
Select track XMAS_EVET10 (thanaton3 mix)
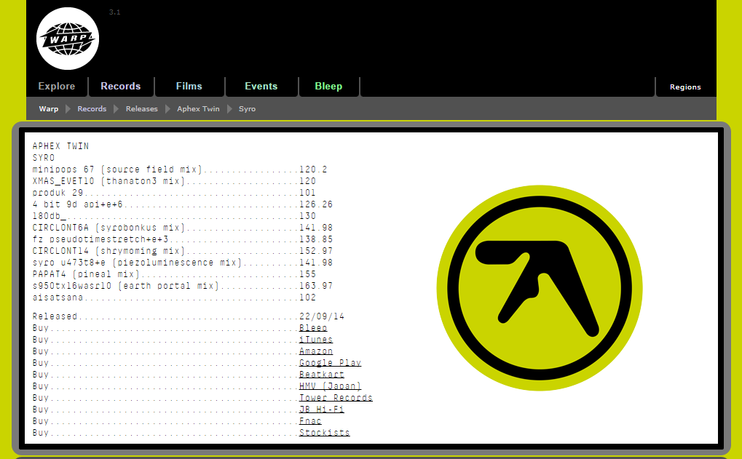pos(108,181)
